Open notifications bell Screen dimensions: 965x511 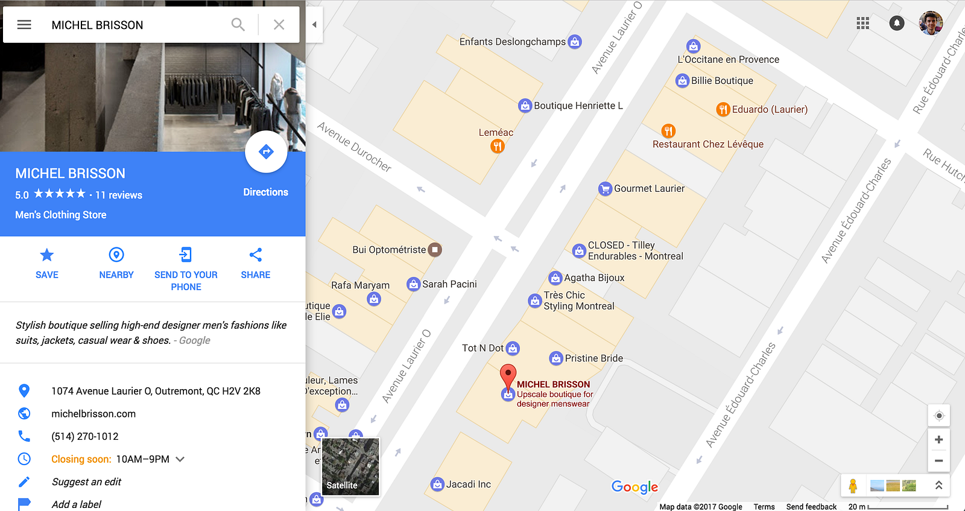tap(897, 23)
